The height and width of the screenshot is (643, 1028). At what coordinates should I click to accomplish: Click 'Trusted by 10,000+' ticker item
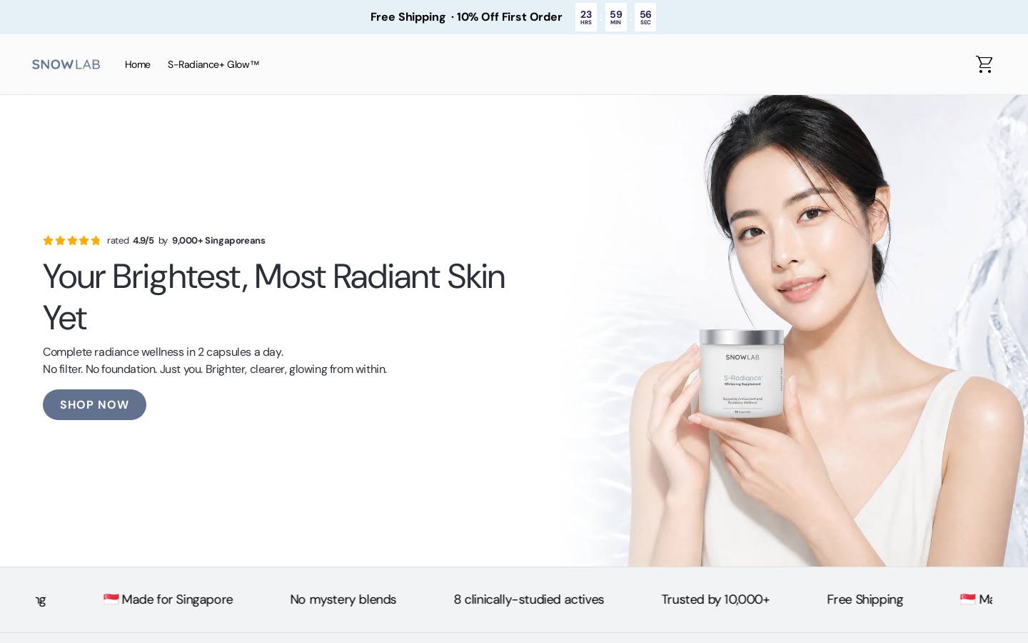(715, 599)
